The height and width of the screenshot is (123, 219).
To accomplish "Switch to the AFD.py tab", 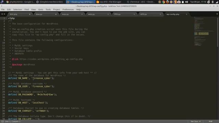I will [150, 14].
